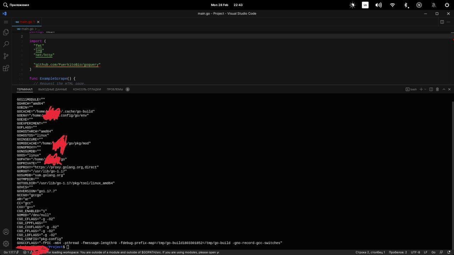Viewport: 454px width, 255px height.
Task: Toggle the sound volume icon in top bar
Action: pos(378,5)
